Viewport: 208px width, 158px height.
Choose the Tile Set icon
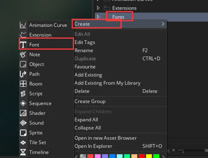23,143
